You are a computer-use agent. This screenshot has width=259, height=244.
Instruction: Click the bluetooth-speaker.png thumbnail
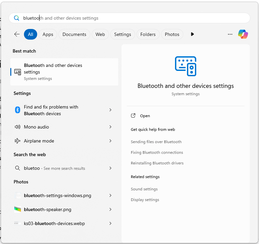18,209
